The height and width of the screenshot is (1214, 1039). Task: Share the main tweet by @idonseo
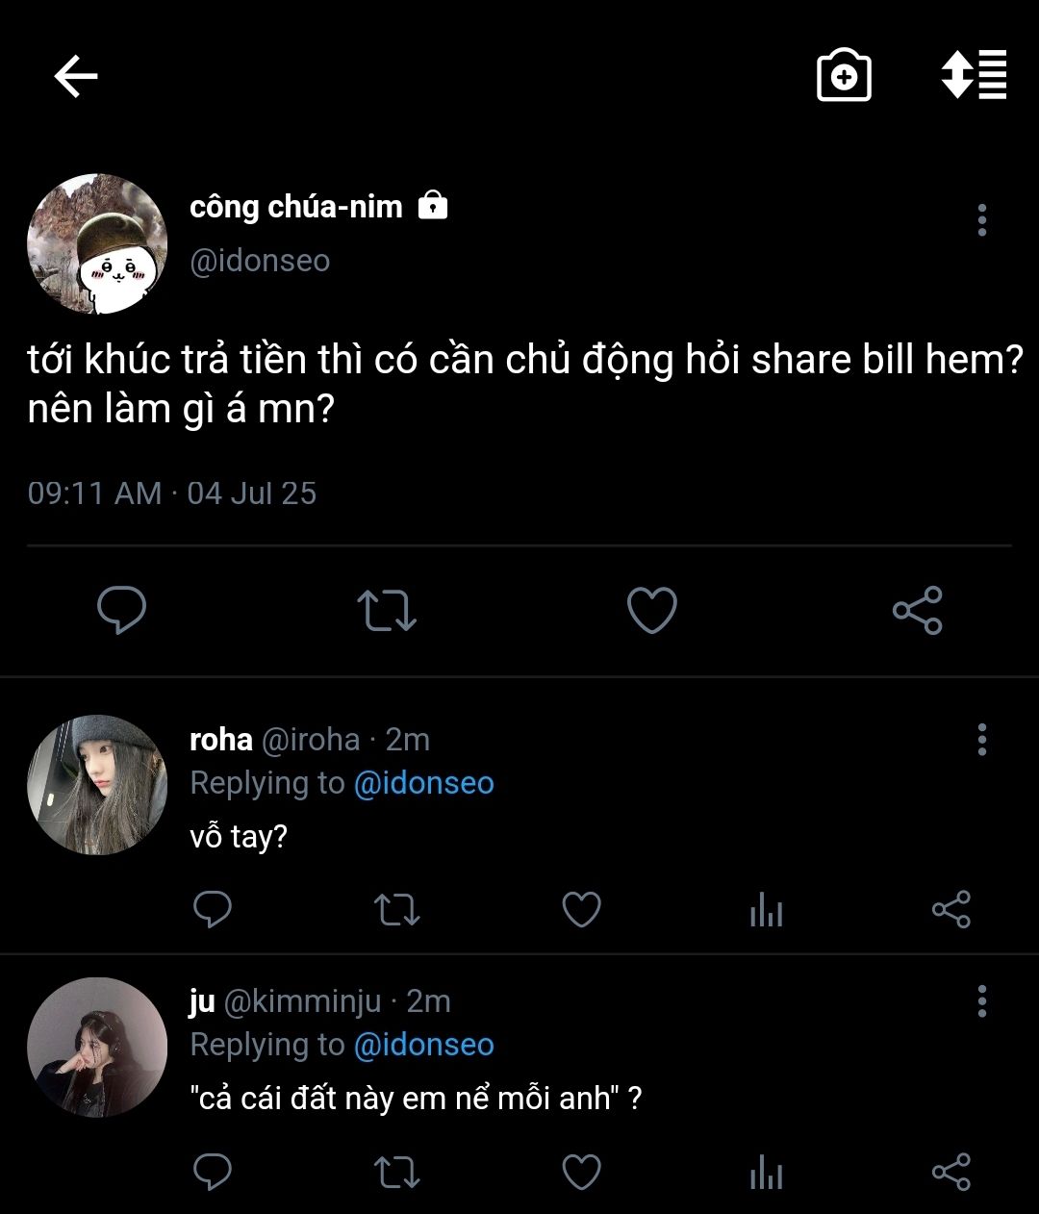(917, 610)
